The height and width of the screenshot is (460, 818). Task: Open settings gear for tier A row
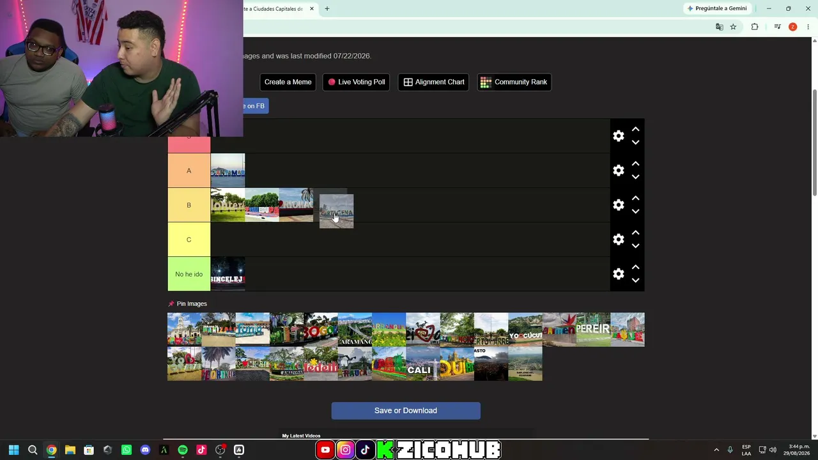(619, 171)
